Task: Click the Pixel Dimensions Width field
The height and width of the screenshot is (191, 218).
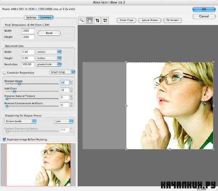Action: pyautogui.click(x=28, y=31)
